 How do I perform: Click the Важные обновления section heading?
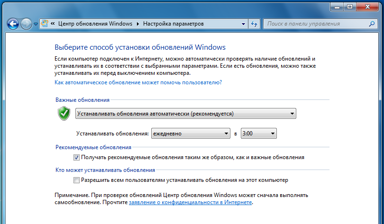point(82,100)
